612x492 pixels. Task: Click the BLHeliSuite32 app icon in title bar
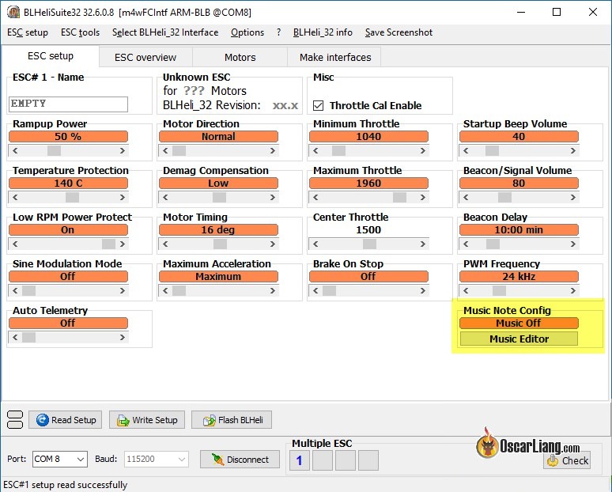point(13,12)
